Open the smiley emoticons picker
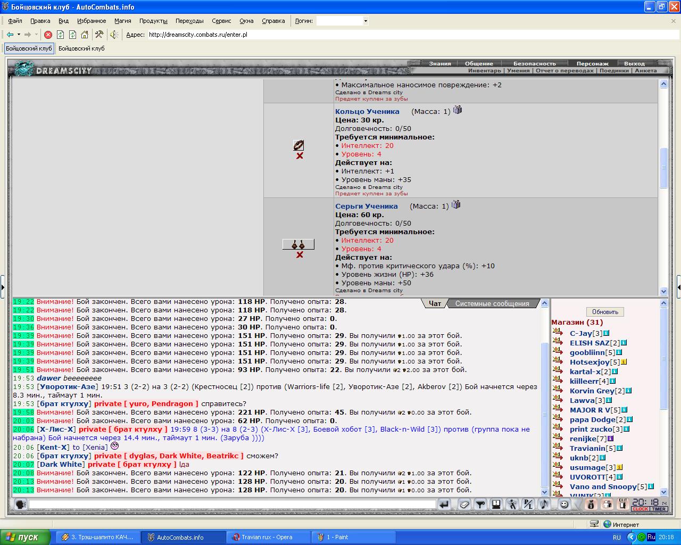Screen dimensions: 681x545 (564, 504)
